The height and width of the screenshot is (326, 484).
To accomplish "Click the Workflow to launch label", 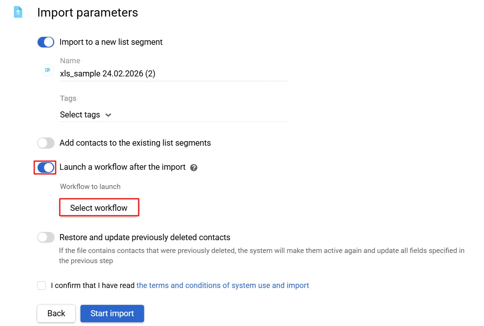I will point(90,186).
